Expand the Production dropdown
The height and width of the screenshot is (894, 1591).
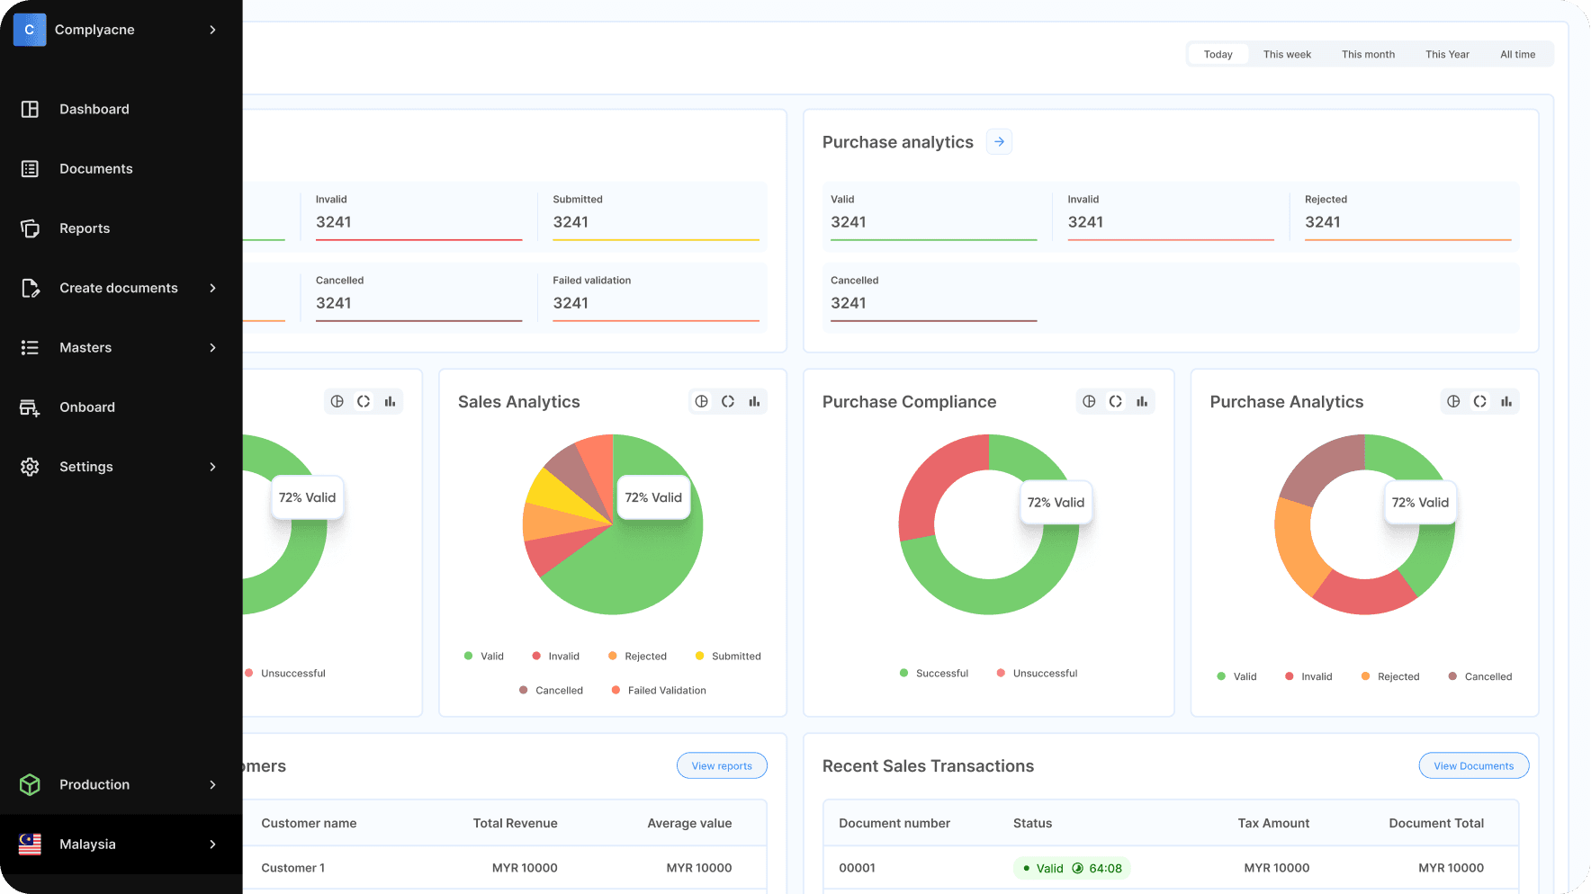click(x=94, y=784)
